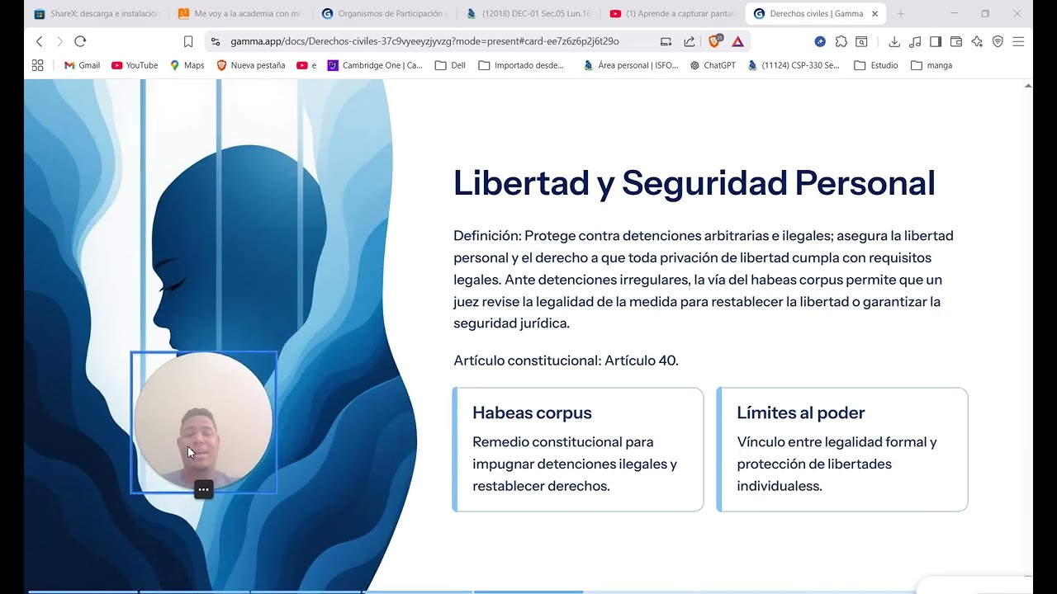This screenshot has height=594, width=1057.
Task: Open the webcam overlay three-dots menu
Action: click(x=203, y=489)
